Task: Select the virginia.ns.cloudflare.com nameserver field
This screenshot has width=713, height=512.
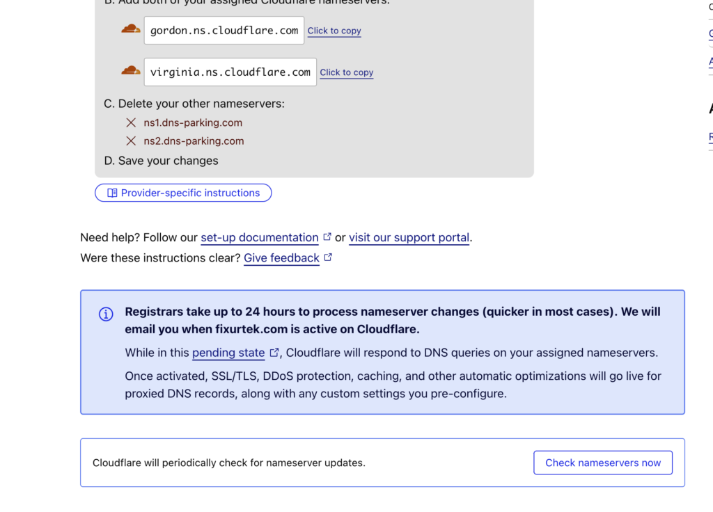Action: pos(230,72)
